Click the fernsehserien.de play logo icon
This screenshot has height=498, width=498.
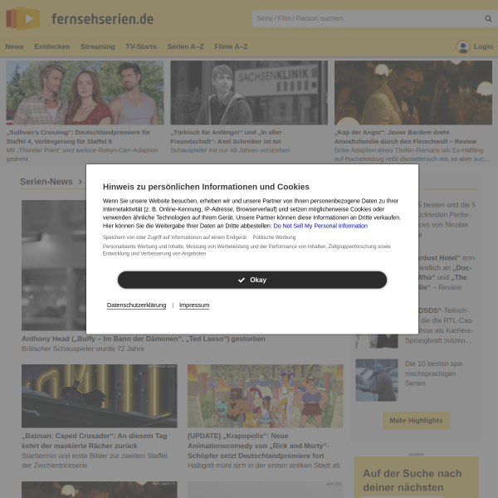tap(23, 18)
